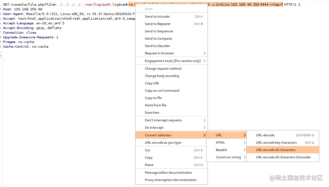
Task: Expand URL conversion submenu
Action: pos(227,135)
